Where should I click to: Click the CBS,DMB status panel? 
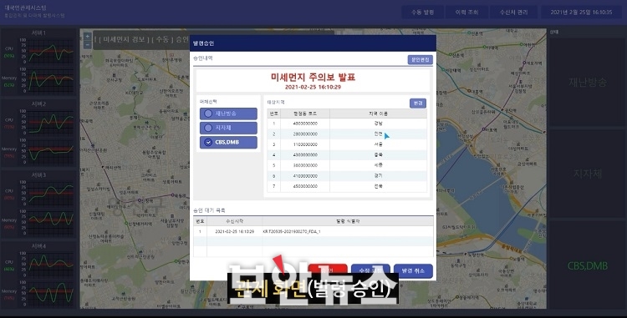[588, 265]
